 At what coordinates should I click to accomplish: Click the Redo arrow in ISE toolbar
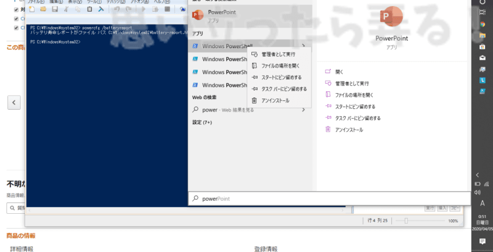click(x=128, y=9)
